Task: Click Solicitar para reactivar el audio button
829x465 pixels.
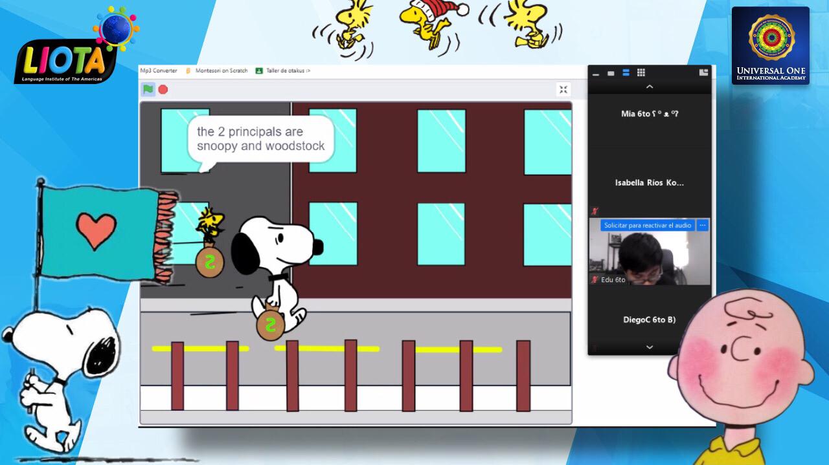Action: (648, 225)
